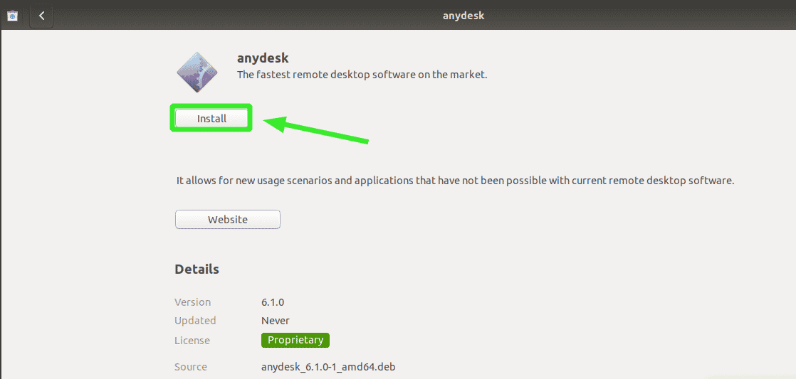Click the Software app icon in header

click(13, 16)
